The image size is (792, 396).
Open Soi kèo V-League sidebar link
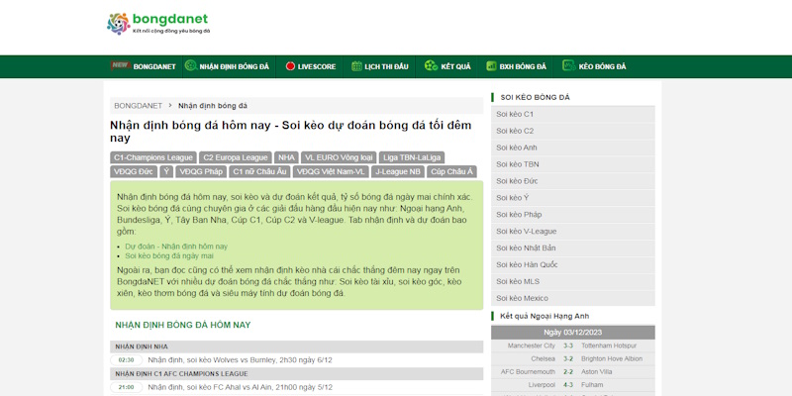(573, 232)
